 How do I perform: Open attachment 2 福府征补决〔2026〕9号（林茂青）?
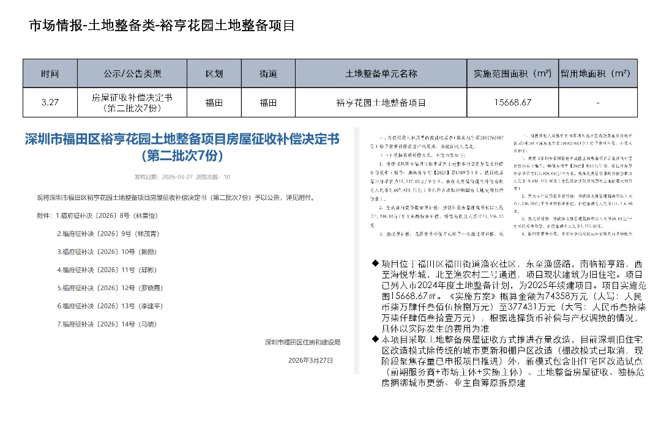click(108, 234)
